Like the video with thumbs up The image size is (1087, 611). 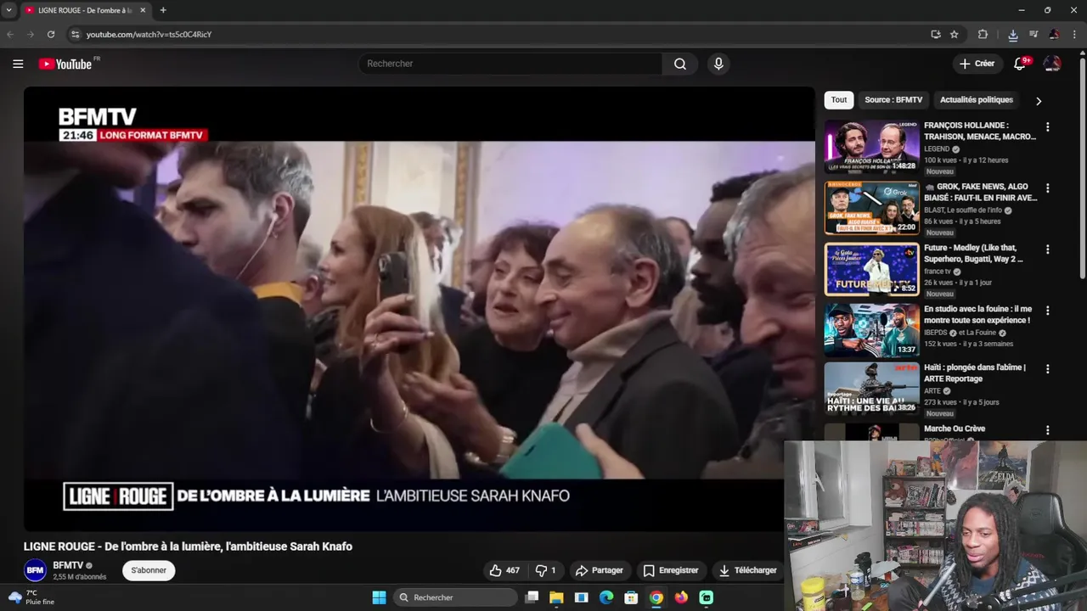[x=504, y=570]
